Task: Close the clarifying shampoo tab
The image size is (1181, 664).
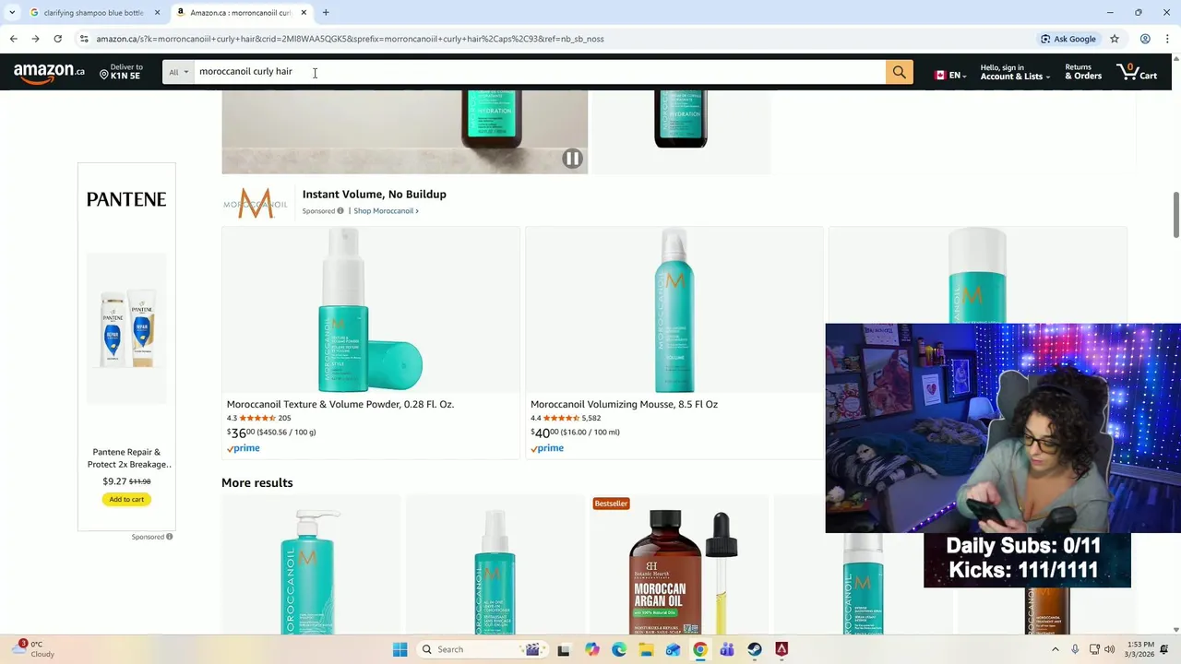Action: (x=157, y=13)
